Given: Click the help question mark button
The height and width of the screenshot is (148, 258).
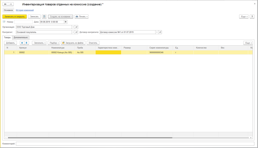Looking at the screenshot, I should point(252,17).
